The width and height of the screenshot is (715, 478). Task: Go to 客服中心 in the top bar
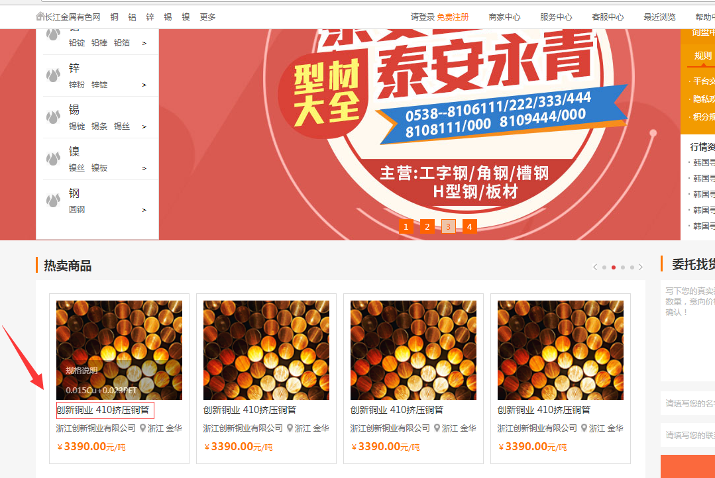(x=608, y=17)
